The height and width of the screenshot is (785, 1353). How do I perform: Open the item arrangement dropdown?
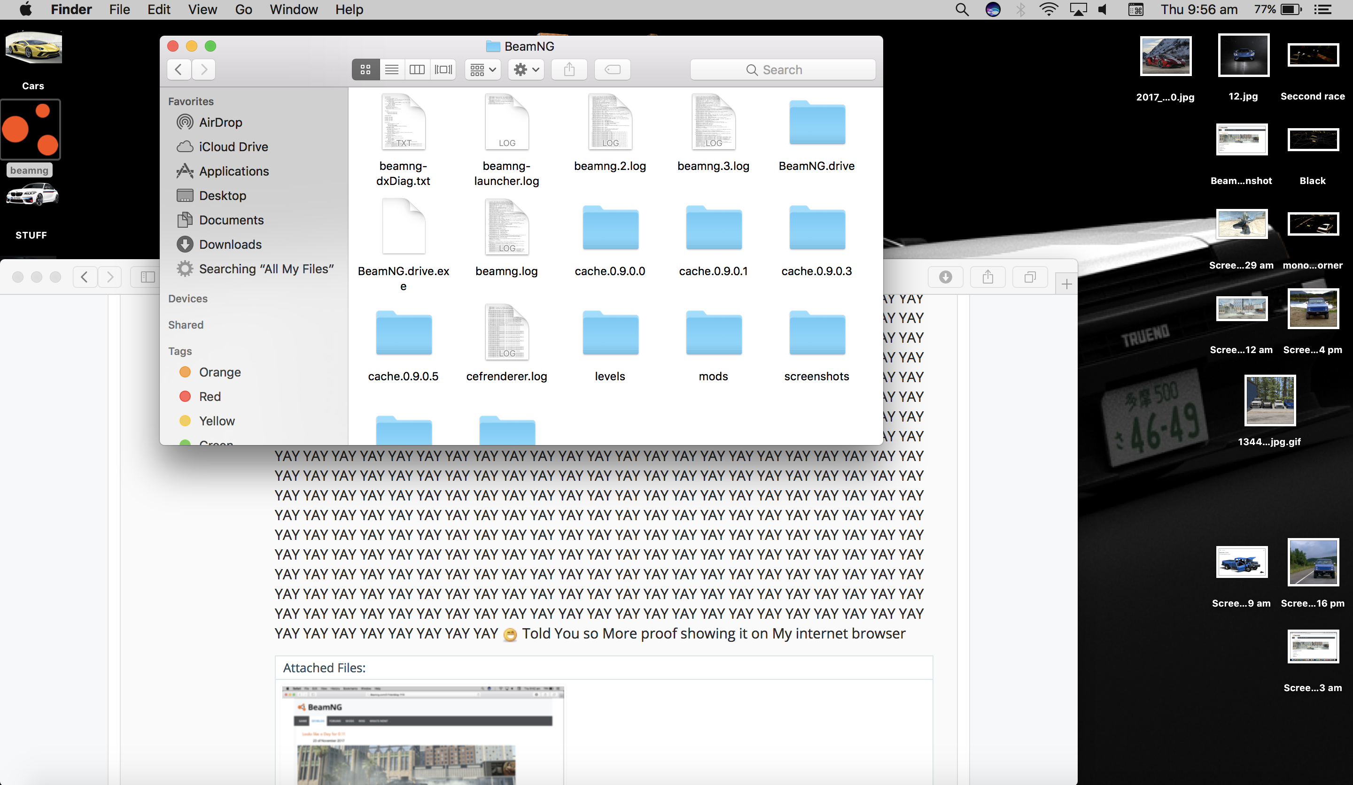[482, 70]
